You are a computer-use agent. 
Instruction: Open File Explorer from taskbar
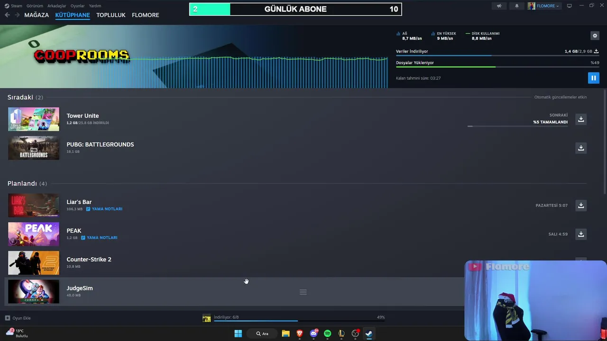285,333
